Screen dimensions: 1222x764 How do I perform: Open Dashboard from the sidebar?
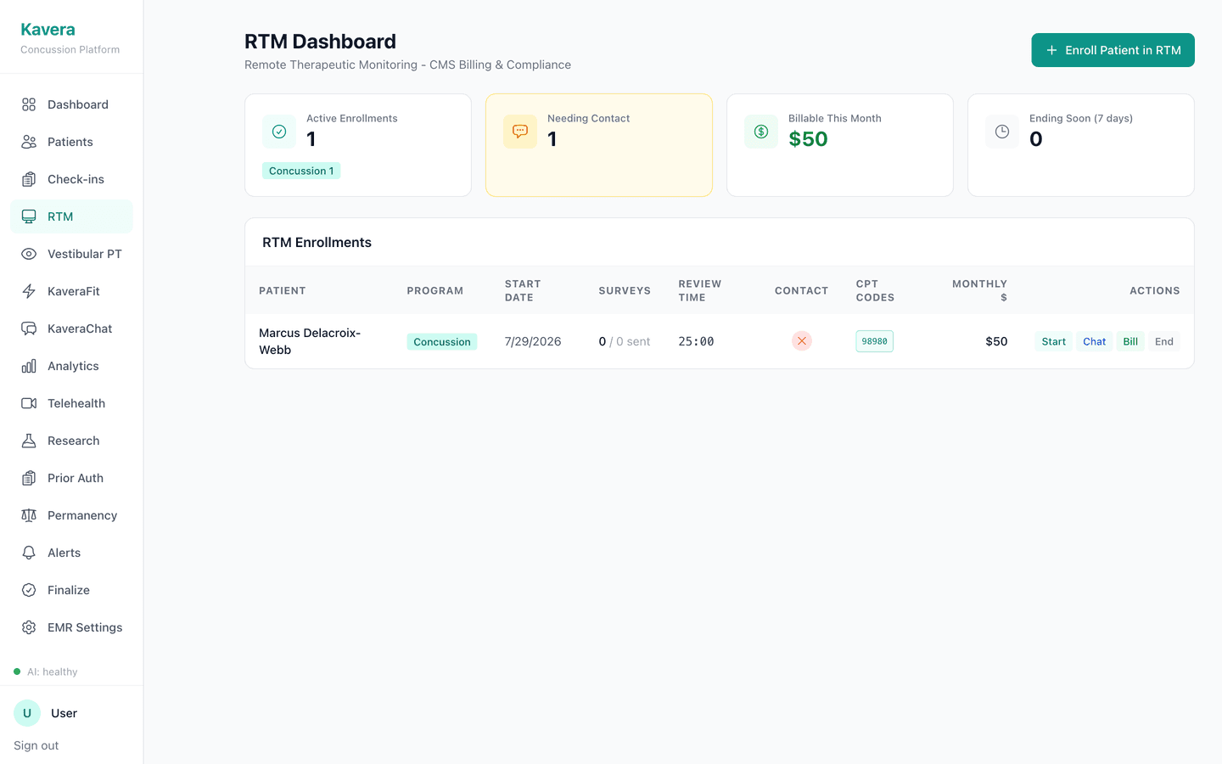click(x=71, y=104)
